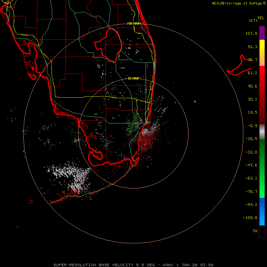This screenshot has height=267, width=267.
Task: Click the -47.6 velocity scale value
Action: 251,165
